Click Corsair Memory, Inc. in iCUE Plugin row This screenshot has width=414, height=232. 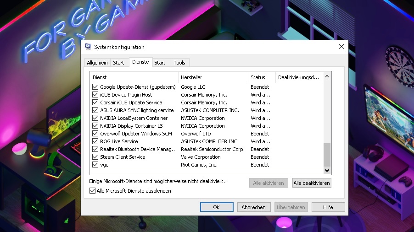204,95
